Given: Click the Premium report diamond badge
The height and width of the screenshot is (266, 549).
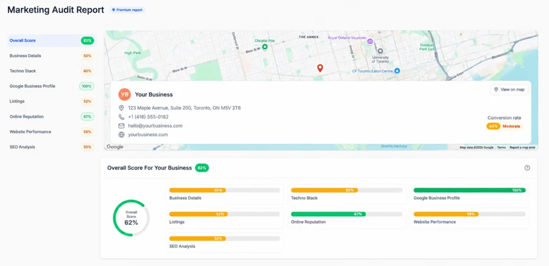Looking at the screenshot, I should 127,10.
